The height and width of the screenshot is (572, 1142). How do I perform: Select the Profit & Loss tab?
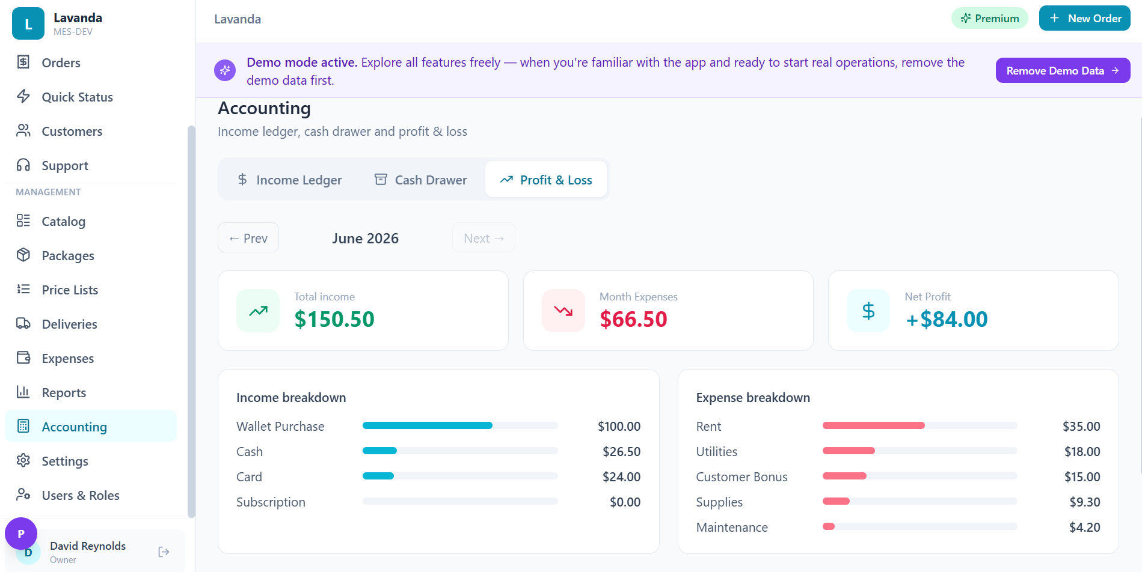click(546, 180)
